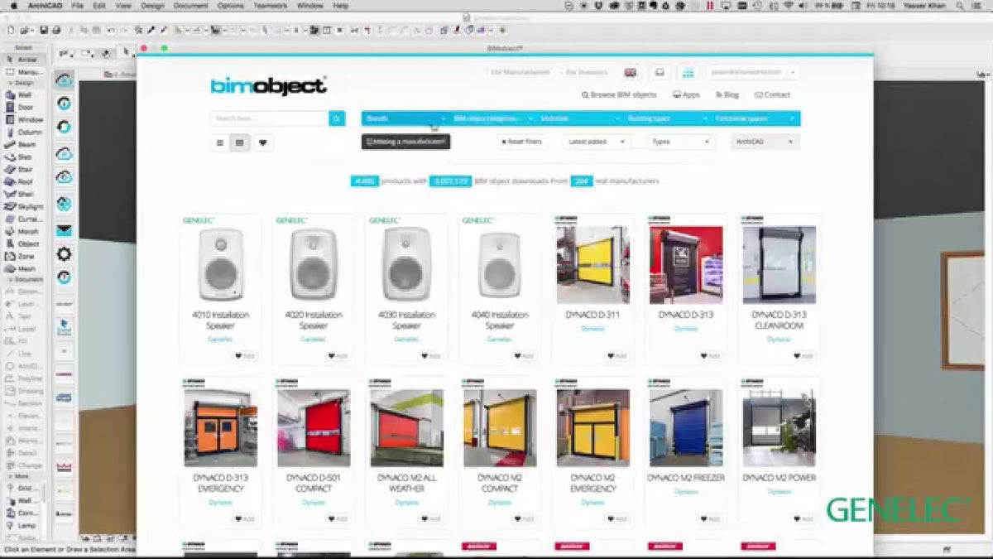Screen dimensions: 993x559
Task: Click the Reset filters button
Action: (x=522, y=142)
